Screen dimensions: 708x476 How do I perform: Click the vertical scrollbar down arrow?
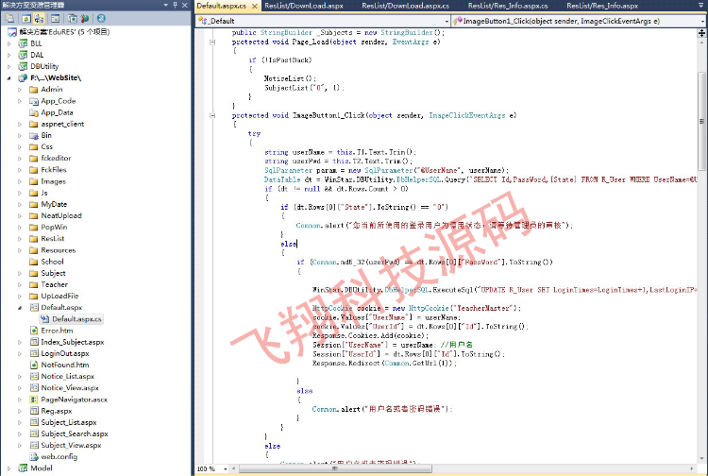[701, 459]
